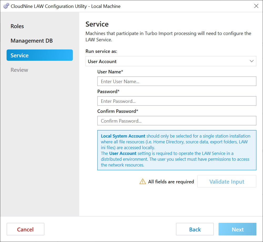263x242 pixels.
Task: Click the 'Service' page heading
Action: click(97, 24)
